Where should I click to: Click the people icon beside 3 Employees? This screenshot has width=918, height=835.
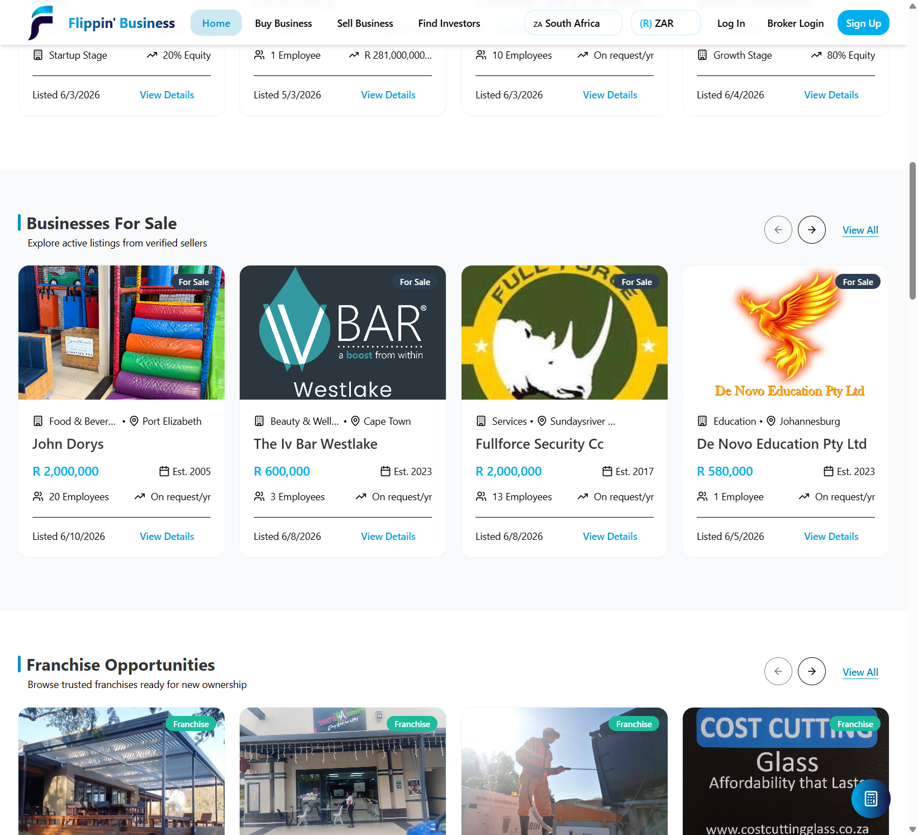(259, 496)
